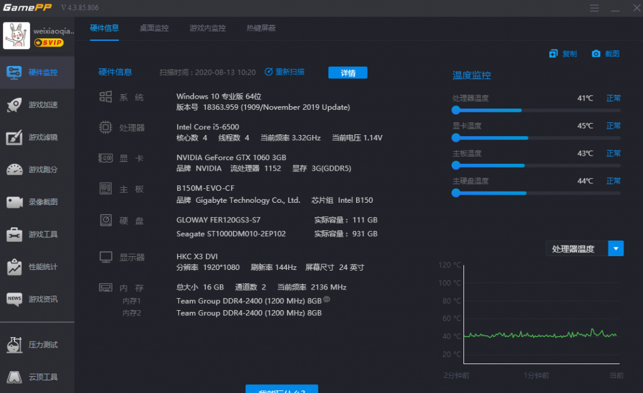Open 性能统计 chart icon
The height and width of the screenshot is (393, 643).
14,267
